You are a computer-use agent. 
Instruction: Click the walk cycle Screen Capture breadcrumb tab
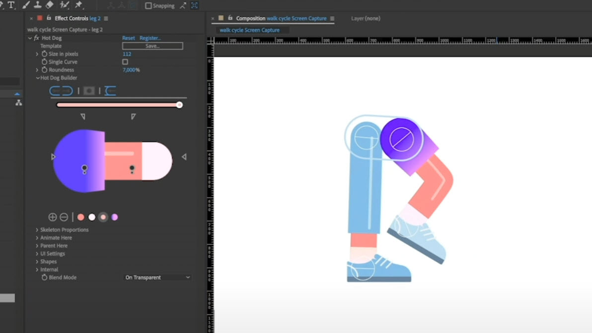[249, 30]
